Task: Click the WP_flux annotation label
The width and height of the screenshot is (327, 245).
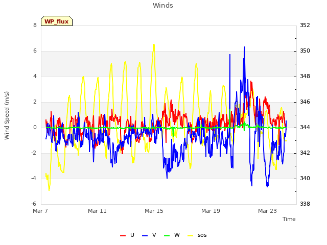Action: [57, 21]
